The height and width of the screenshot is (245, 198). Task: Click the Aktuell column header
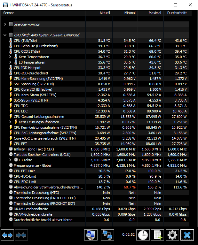[99, 13]
